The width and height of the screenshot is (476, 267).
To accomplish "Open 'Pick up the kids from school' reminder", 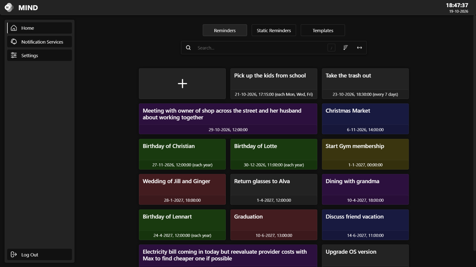I will (274, 84).
